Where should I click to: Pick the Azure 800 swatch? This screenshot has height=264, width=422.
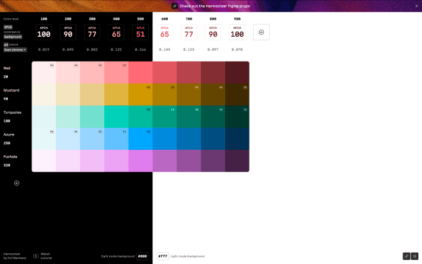pos(213,139)
